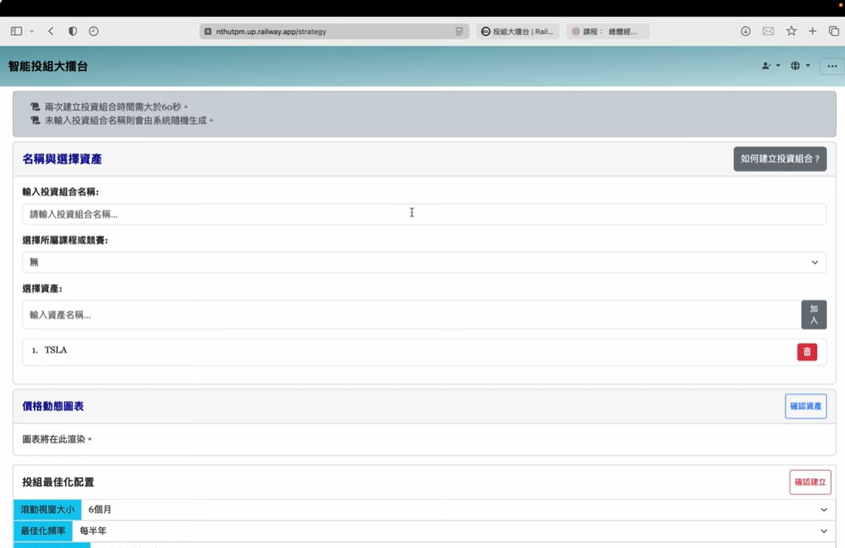Open the browser sidebar panel icon
845x548 pixels.
[16, 31]
